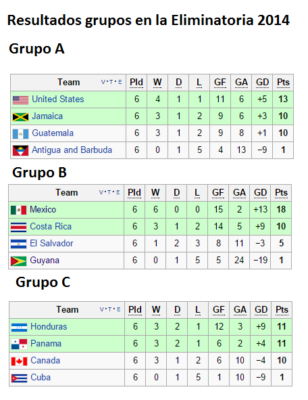Open the United States team link
Screen dimensions: 308x400
pos(58,99)
